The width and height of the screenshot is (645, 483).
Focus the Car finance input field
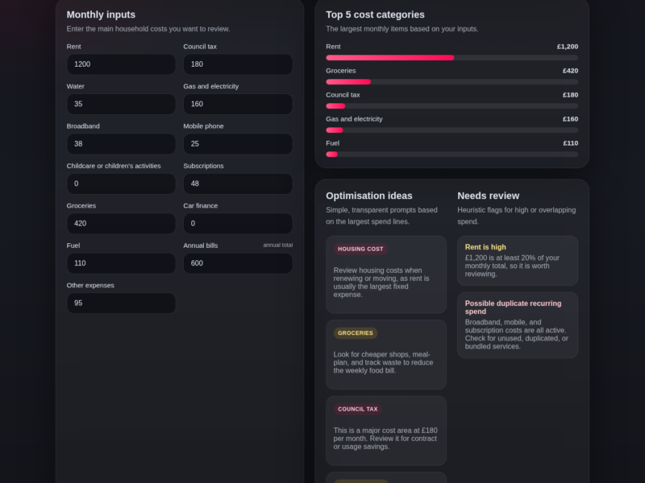(238, 224)
